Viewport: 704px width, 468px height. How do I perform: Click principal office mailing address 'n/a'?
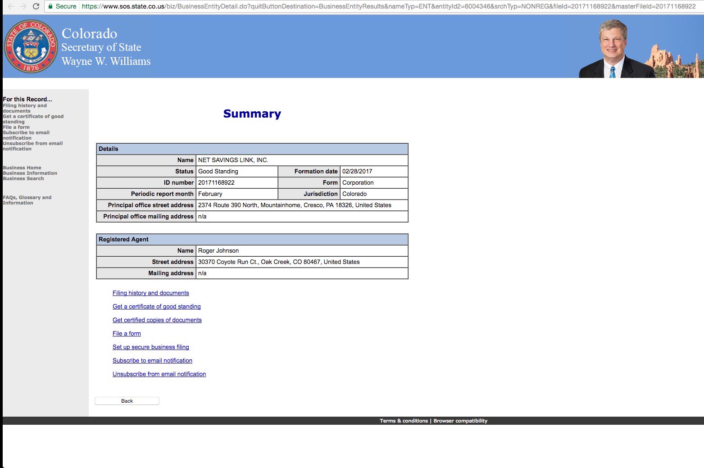pyautogui.click(x=202, y=216)
